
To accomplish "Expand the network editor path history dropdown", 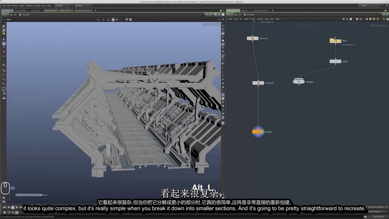I will 380,14.
